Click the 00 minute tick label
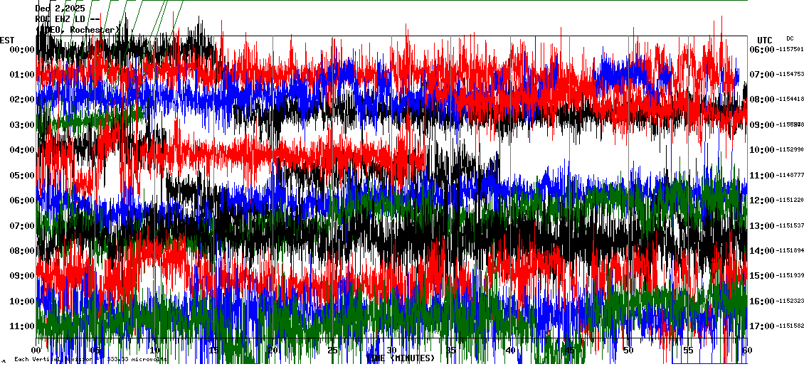Screen dimensions: 804x369 37,351
